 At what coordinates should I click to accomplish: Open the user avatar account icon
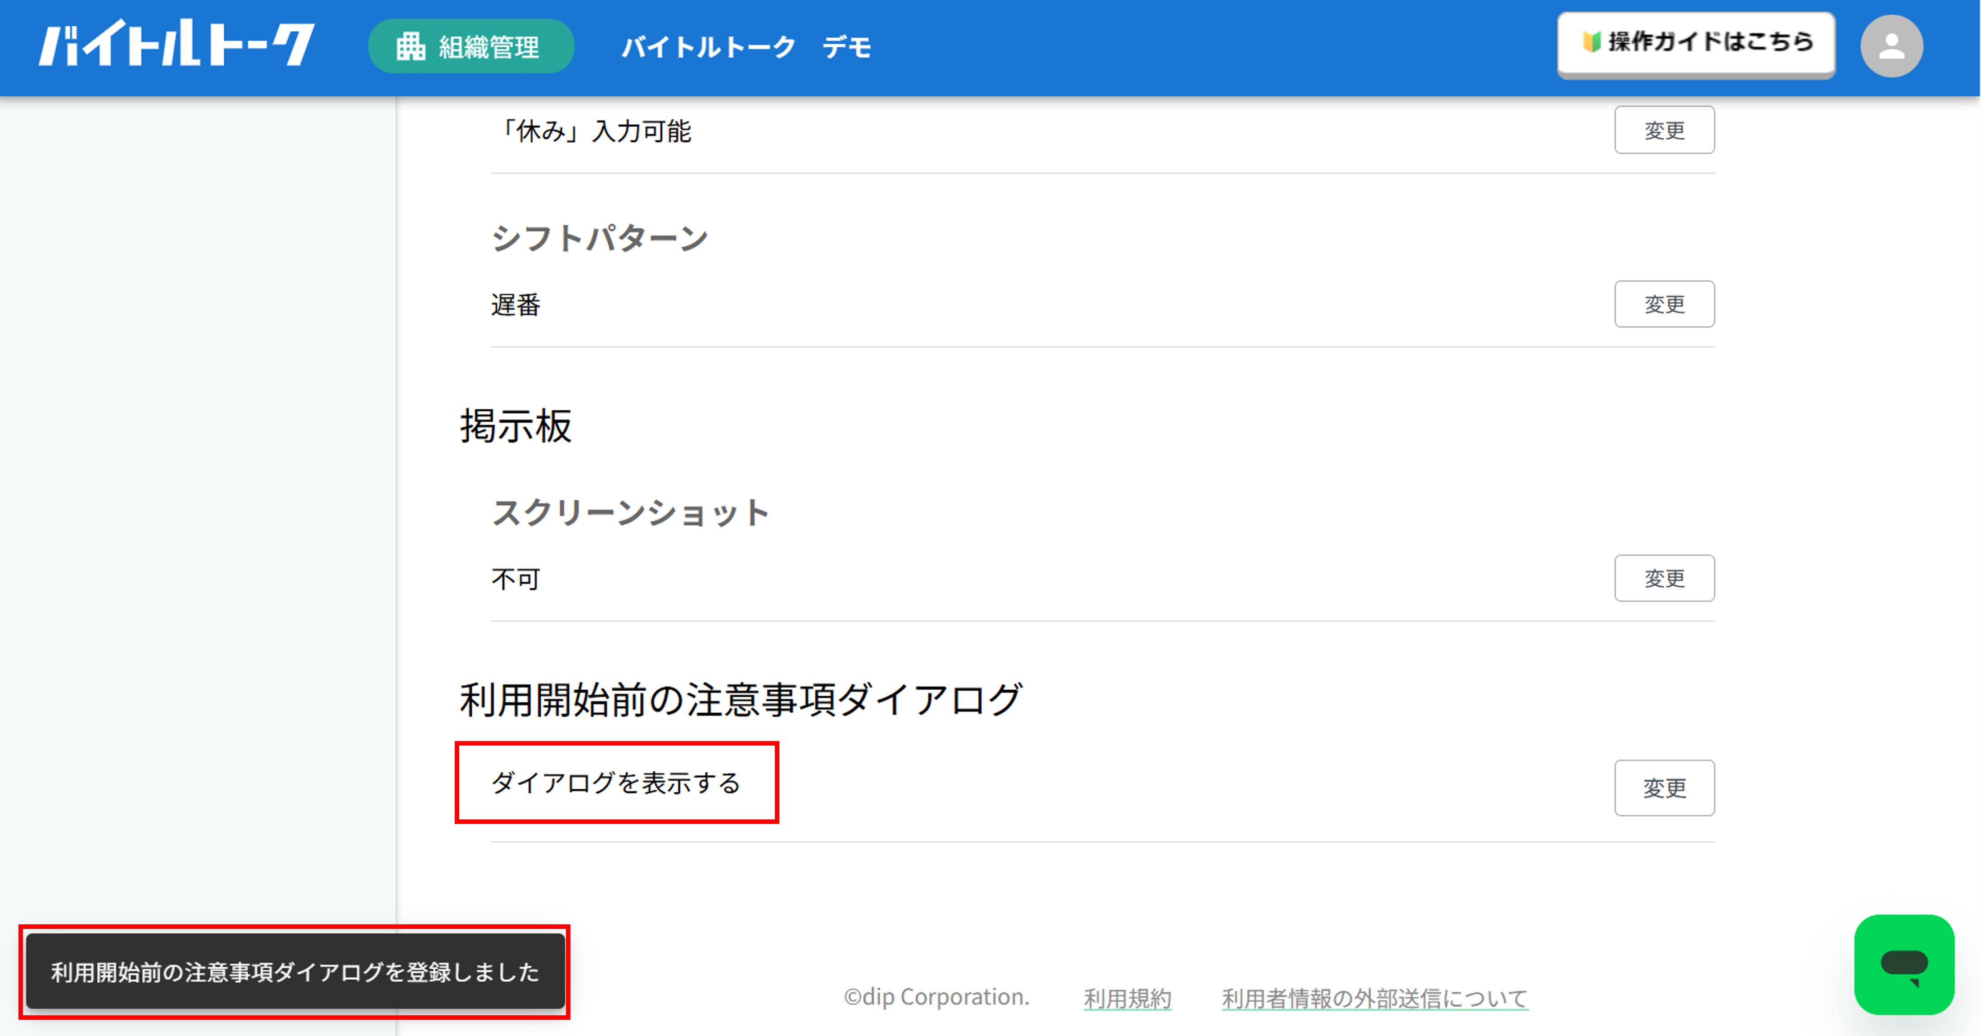click(x=1891, y=46)
